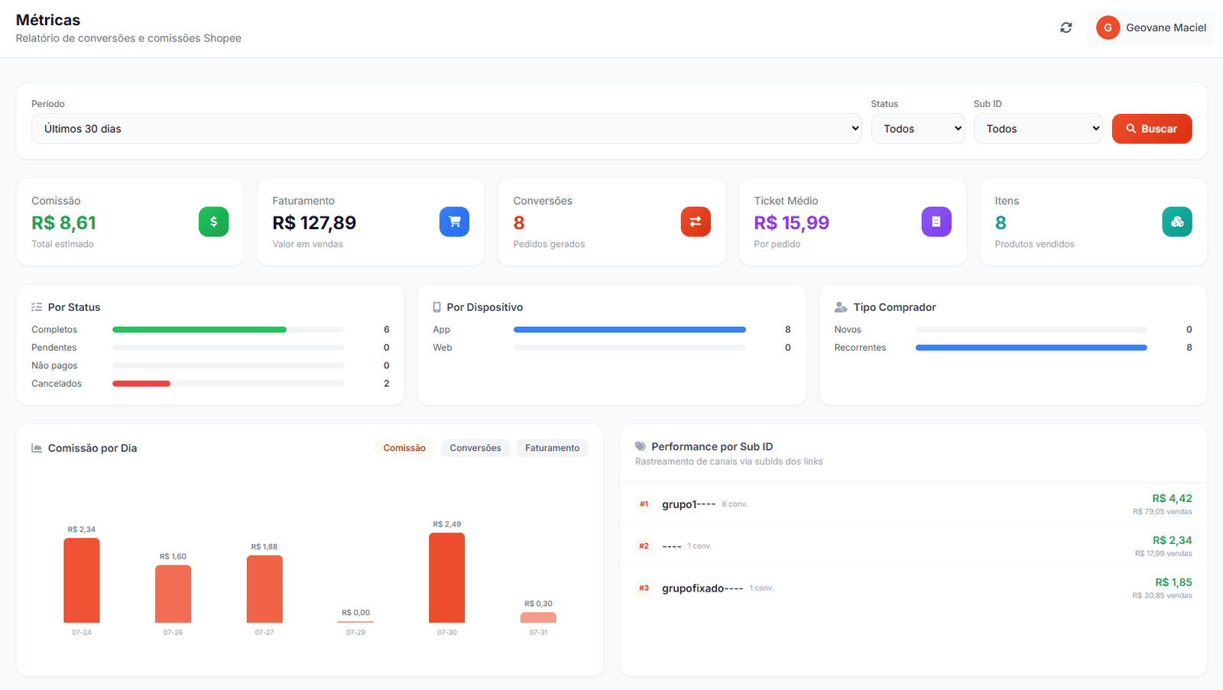
Task: Click the purple receipt Ticket Médio icon
Action: (x=936, y=222)
